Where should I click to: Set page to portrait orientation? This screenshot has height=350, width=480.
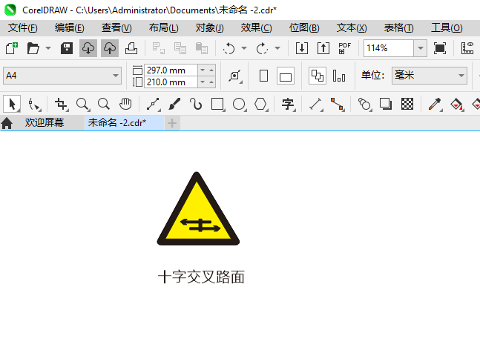pos(263,76)
